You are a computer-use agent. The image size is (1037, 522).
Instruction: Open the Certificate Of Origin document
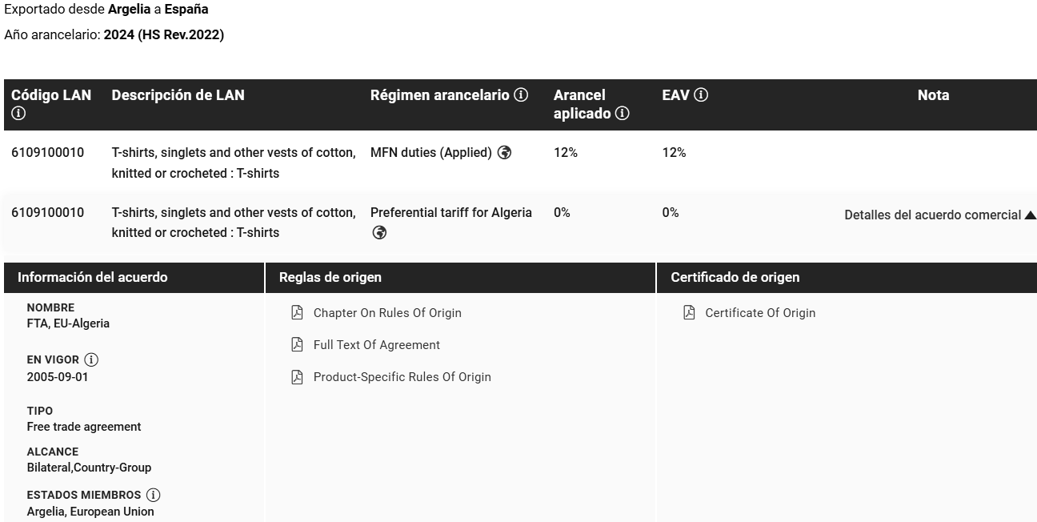click(760, 313)
